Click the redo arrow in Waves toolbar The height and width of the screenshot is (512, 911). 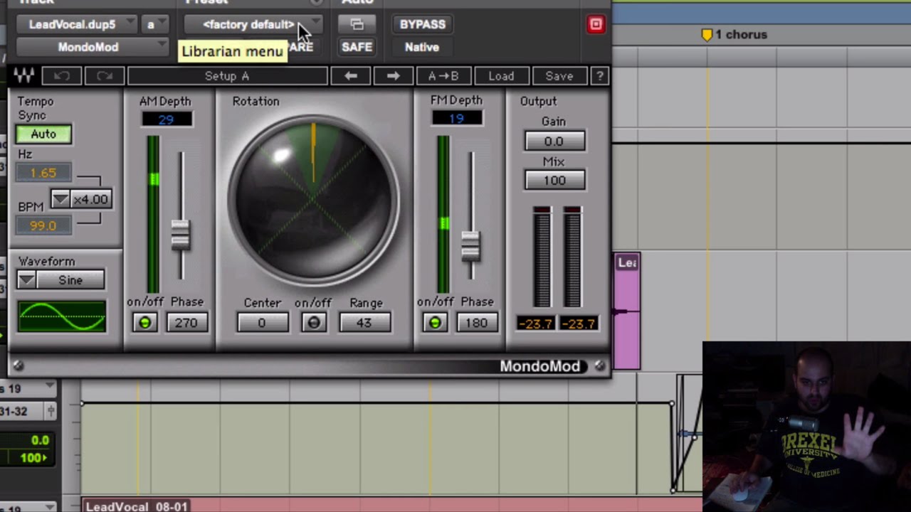point(105,75)
